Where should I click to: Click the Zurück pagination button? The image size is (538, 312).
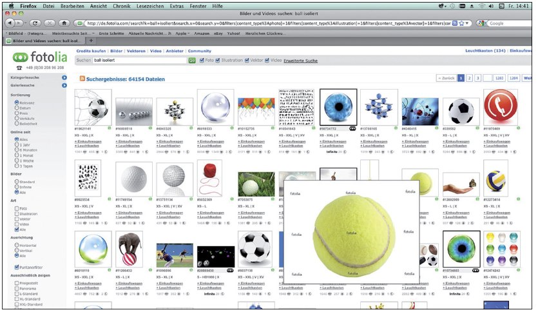tap(446, 78)
